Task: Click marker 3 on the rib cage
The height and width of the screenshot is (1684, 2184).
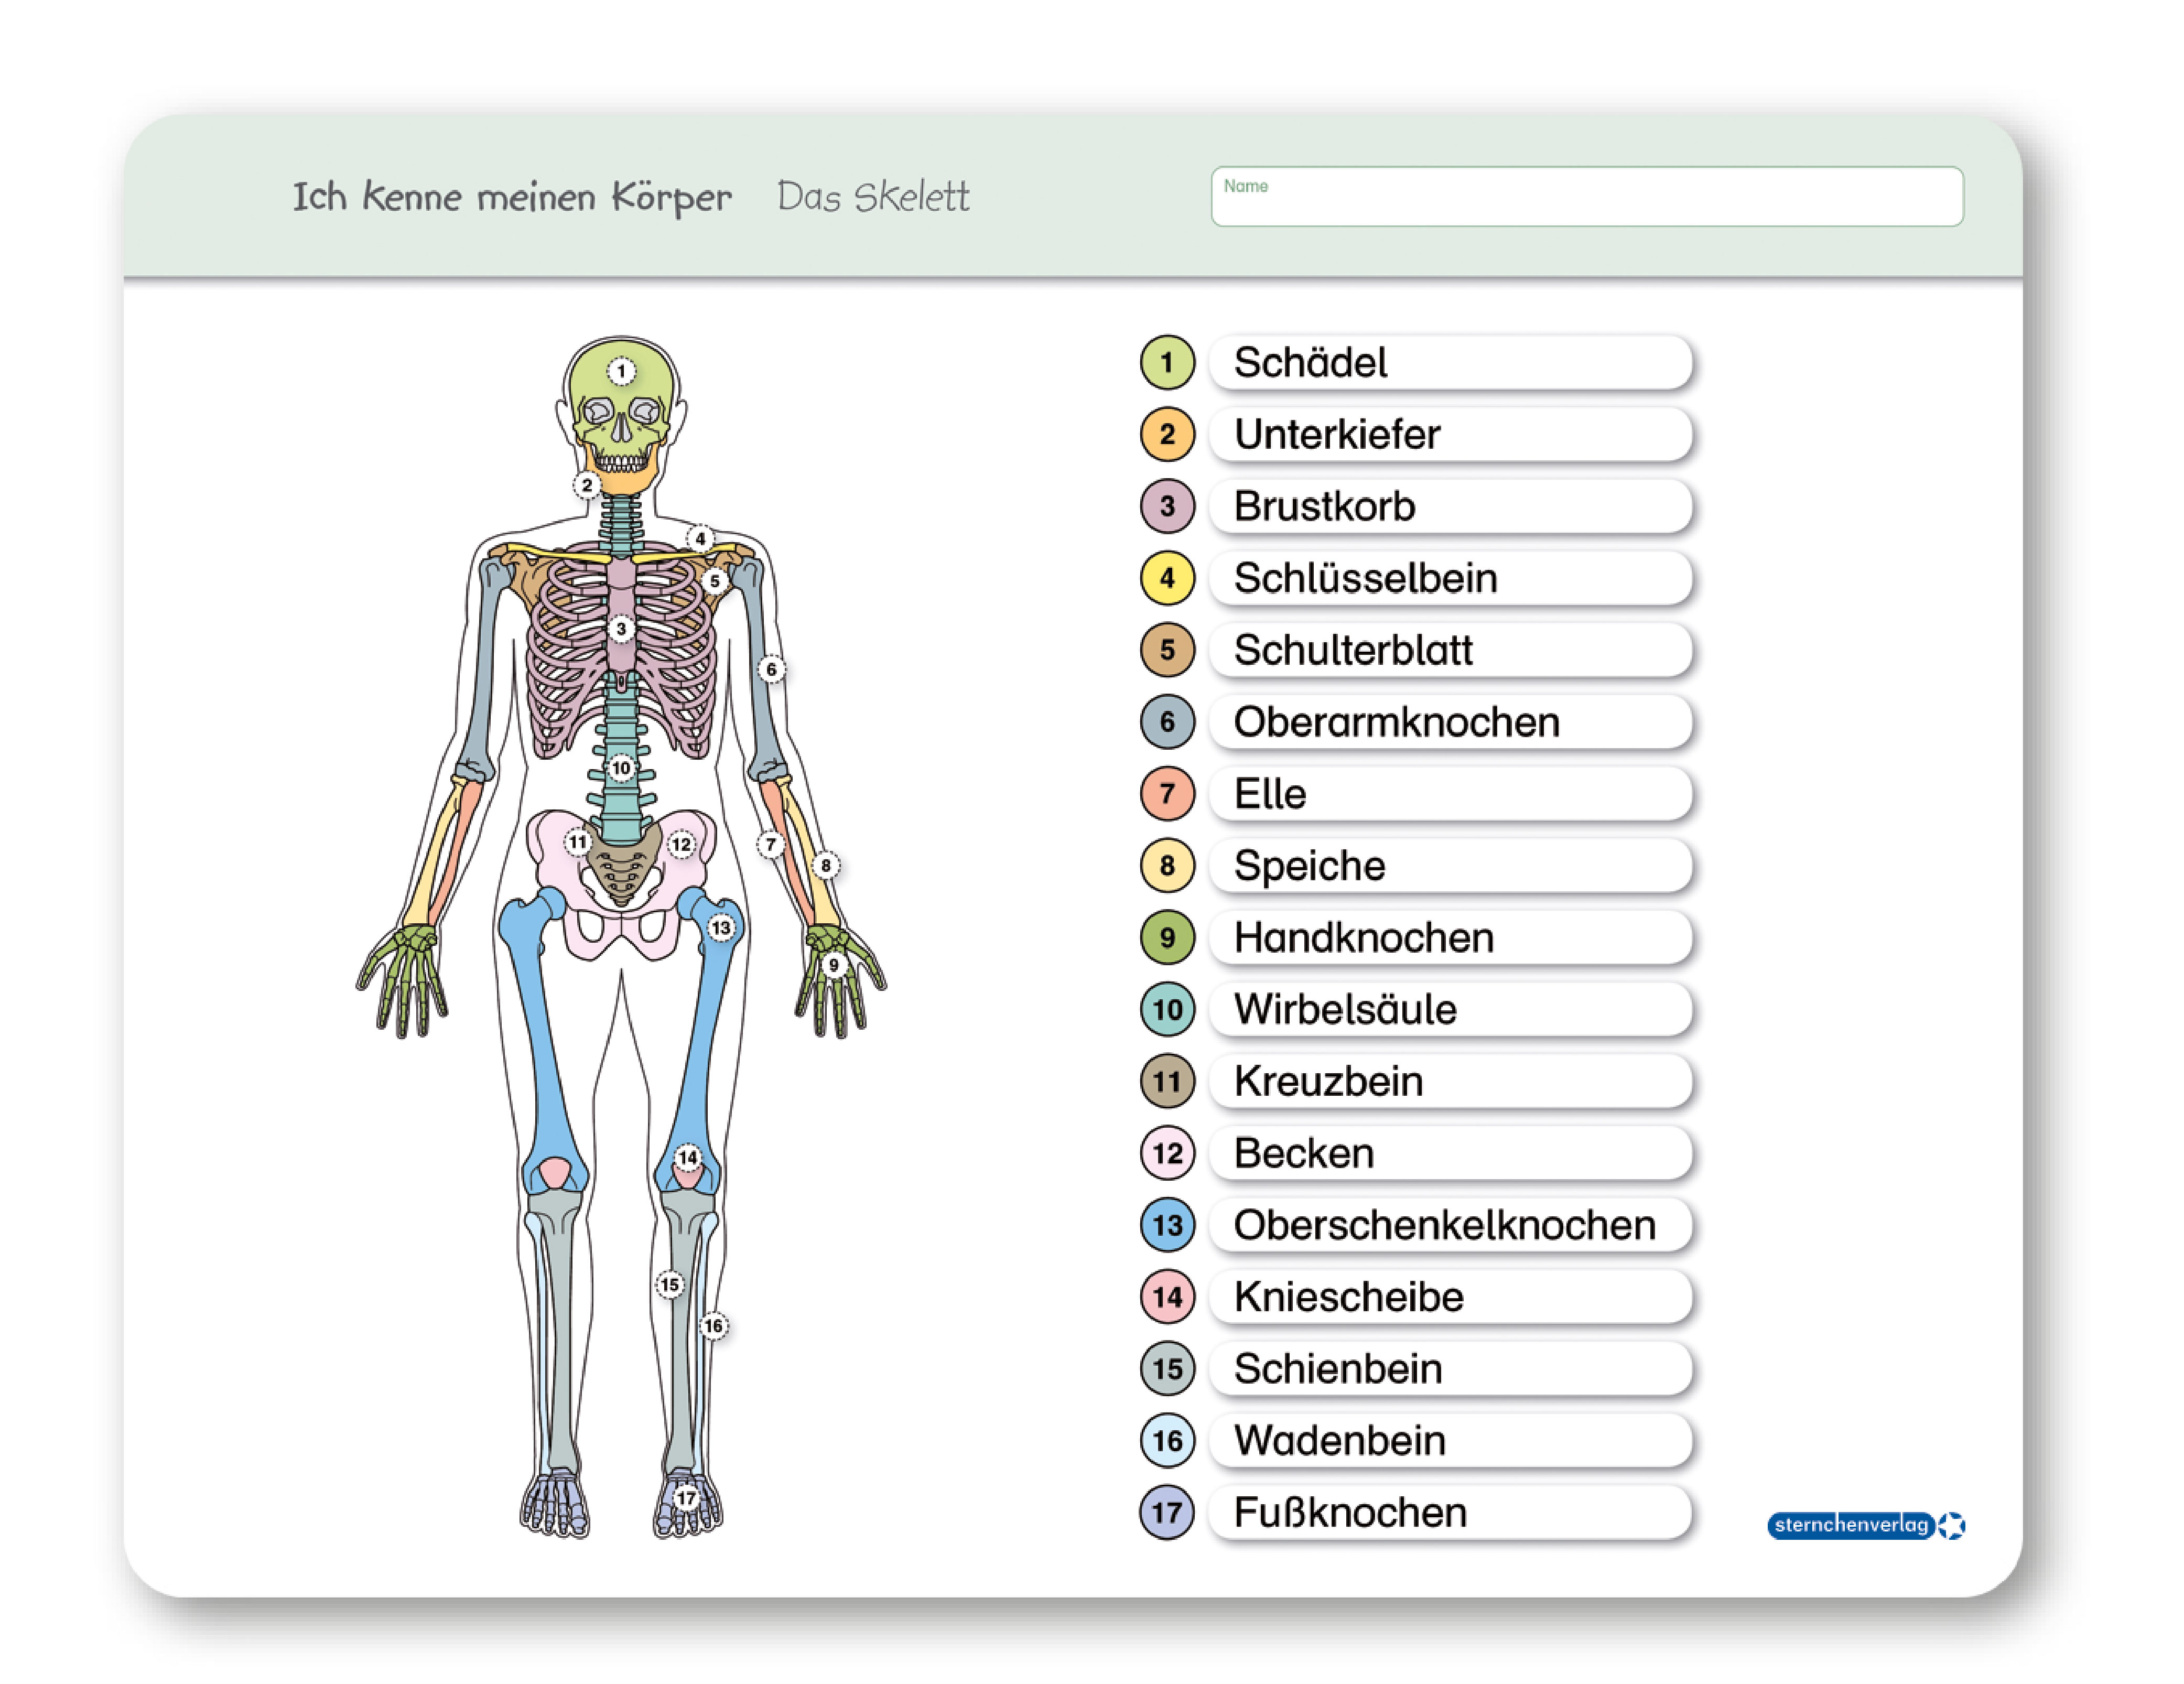Action: (621, 628)
